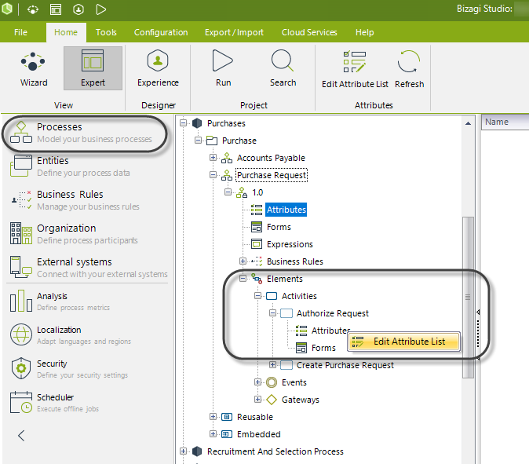
Task: Select the Recruitment And Selection Process label
Action: (x=275, y=451)
